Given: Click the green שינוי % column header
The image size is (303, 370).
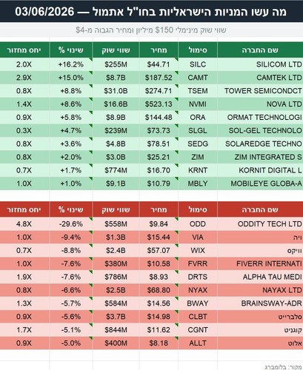Looking at the screenshot, I should (71, 50).
